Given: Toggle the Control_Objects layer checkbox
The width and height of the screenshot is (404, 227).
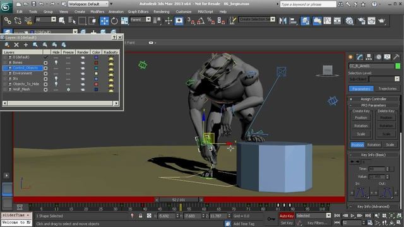Looking at the screenshot, I should click(45, 68).
